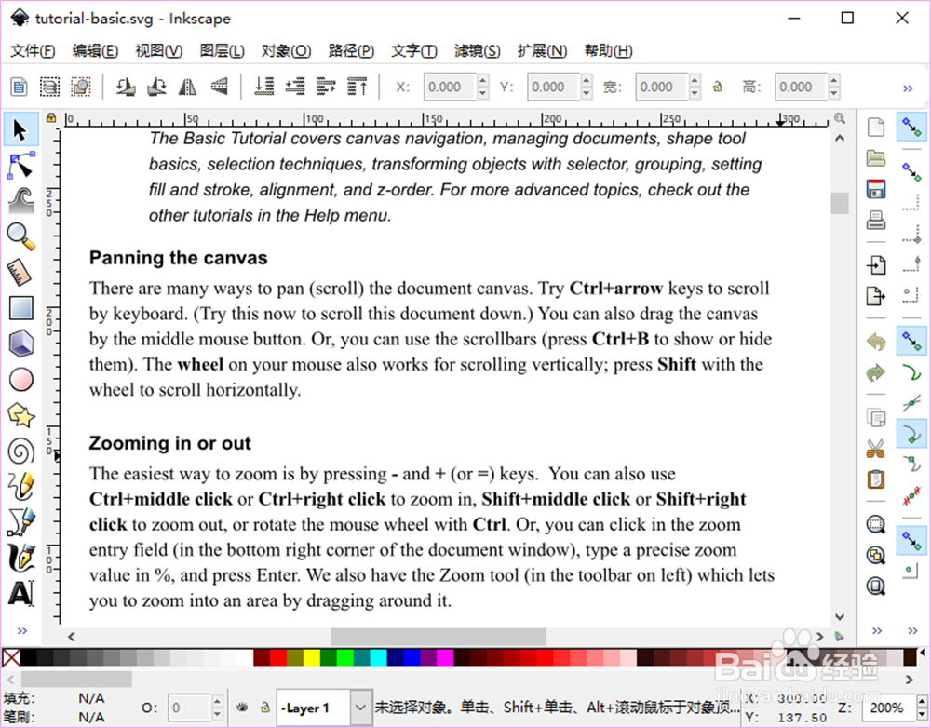Expand the tool controls bar overflow chevron
This screenshot has width=931, height=728.
908,88
